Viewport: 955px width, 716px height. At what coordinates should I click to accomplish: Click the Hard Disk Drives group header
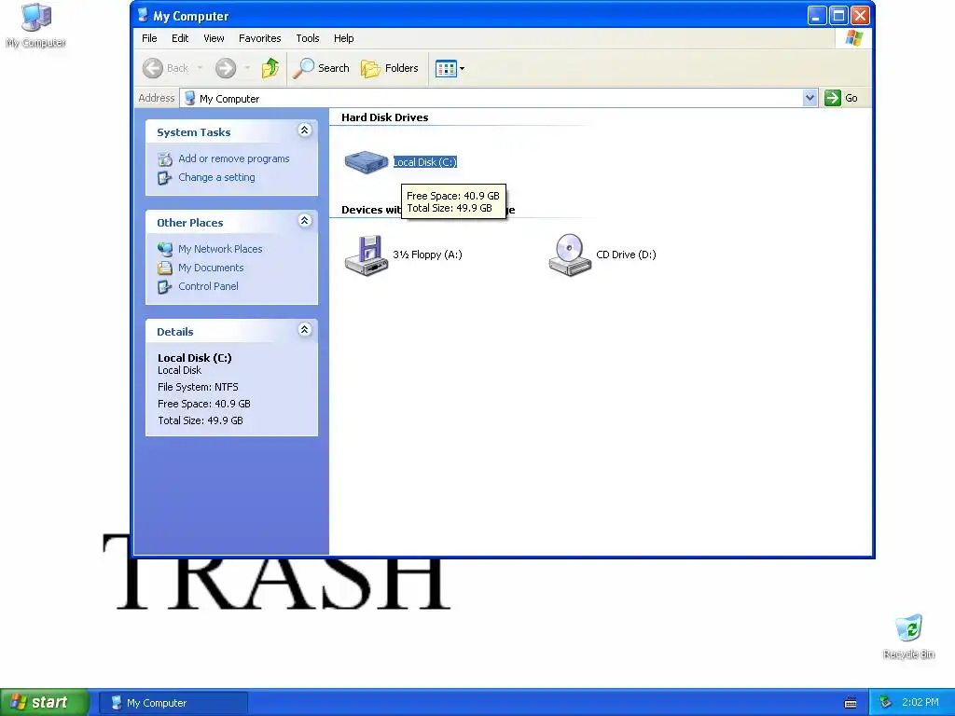point(385,117)
